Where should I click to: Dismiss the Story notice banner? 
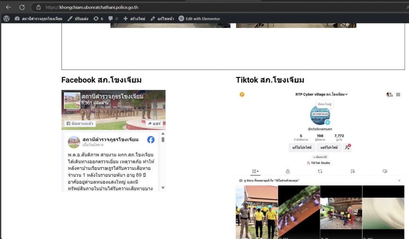(x=399, y=181)
